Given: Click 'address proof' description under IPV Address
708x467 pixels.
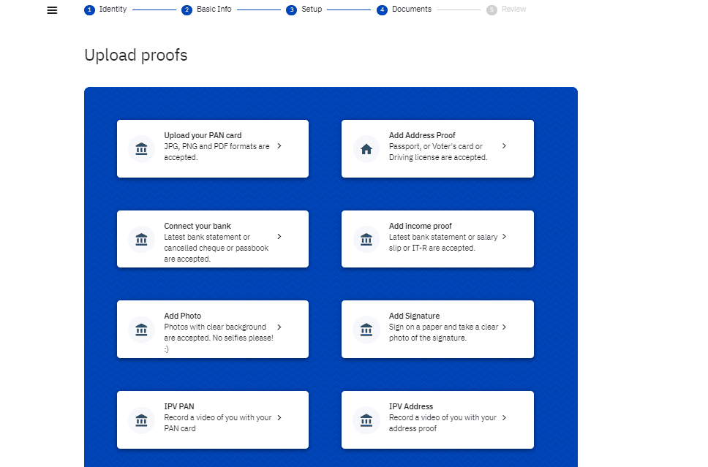Looking at the screenshot, I should pos(413,429).
